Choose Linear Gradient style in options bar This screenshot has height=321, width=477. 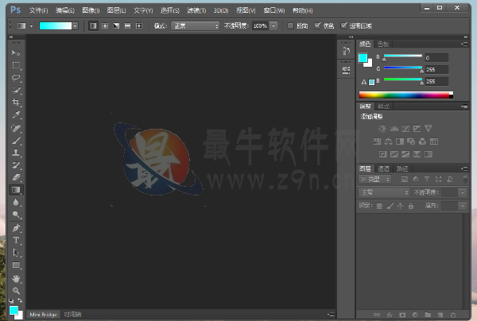pyautogui.click(x=93, y=26)
